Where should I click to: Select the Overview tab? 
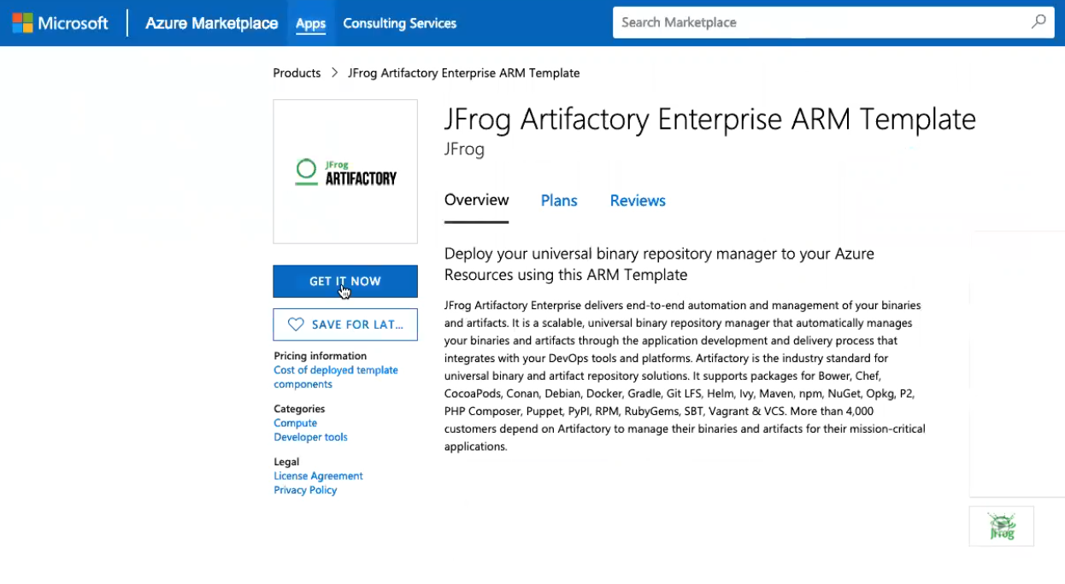(476, 200)
